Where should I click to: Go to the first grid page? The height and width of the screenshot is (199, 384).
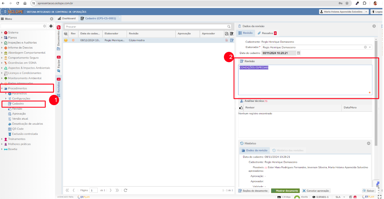coord(67,190)
